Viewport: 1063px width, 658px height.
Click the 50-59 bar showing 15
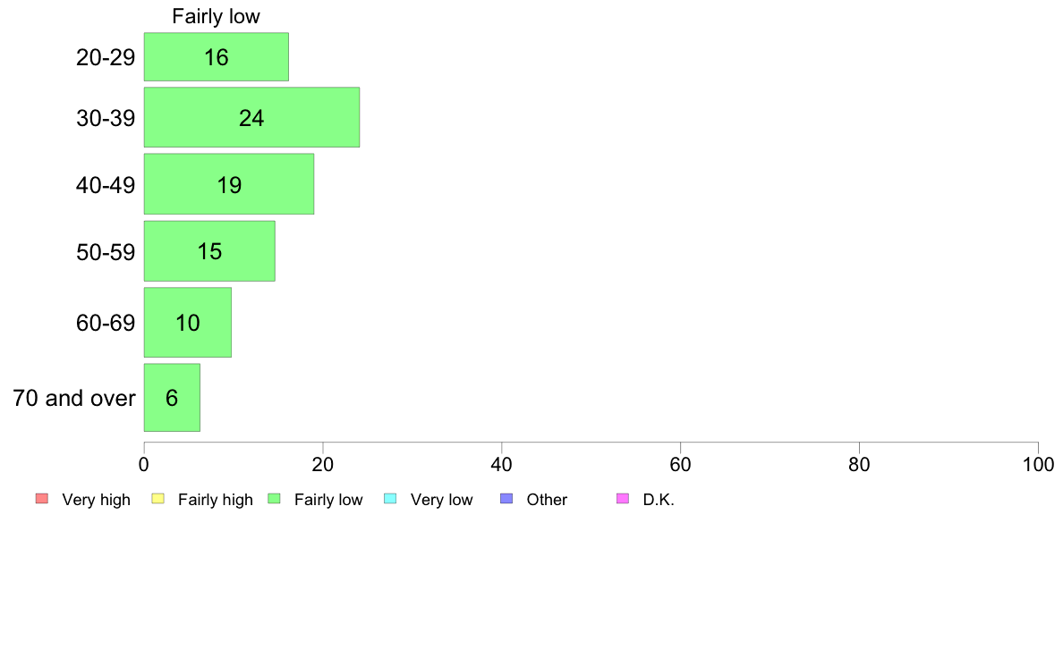click(209, 250)
